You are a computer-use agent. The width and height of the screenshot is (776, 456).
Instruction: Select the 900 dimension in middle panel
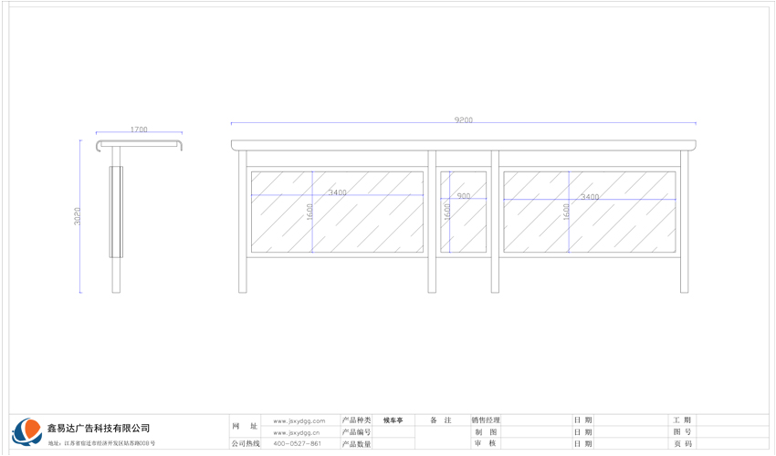[x=464, y=196]
